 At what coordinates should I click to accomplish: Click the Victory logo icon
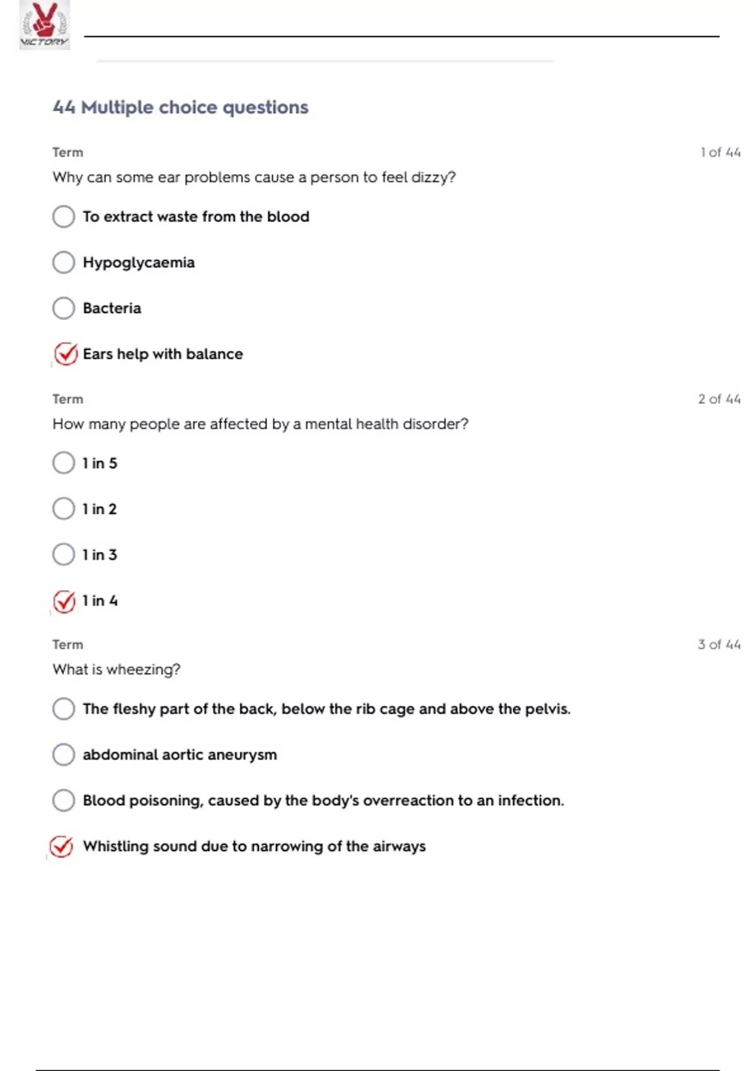(x=44, y=25)
